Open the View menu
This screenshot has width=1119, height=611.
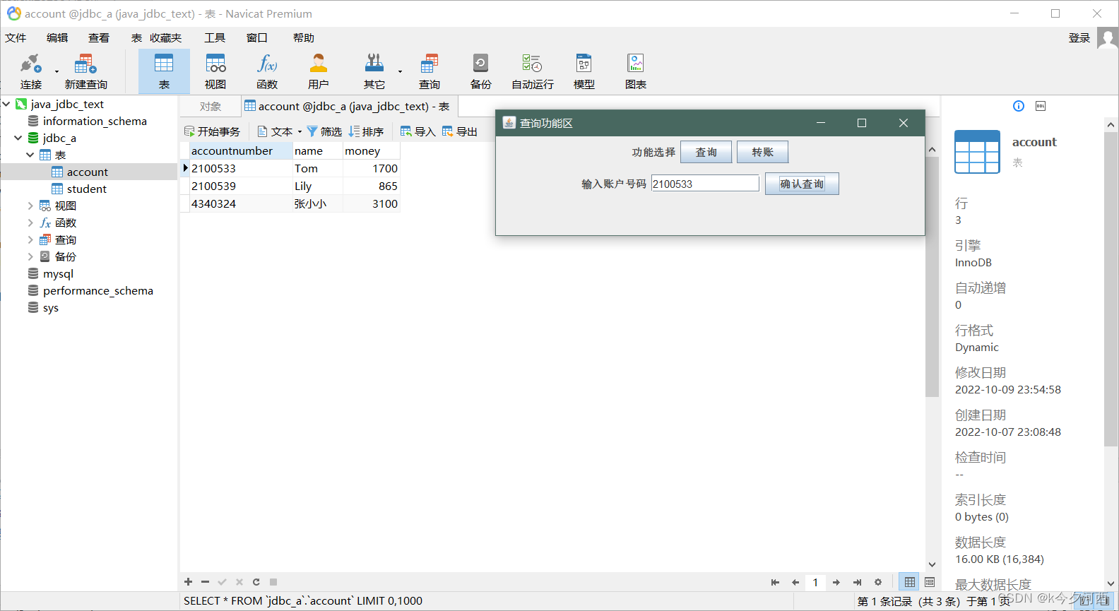tap(99, 37)
